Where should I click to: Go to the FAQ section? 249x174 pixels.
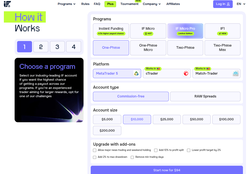click(x=97, y=4)
